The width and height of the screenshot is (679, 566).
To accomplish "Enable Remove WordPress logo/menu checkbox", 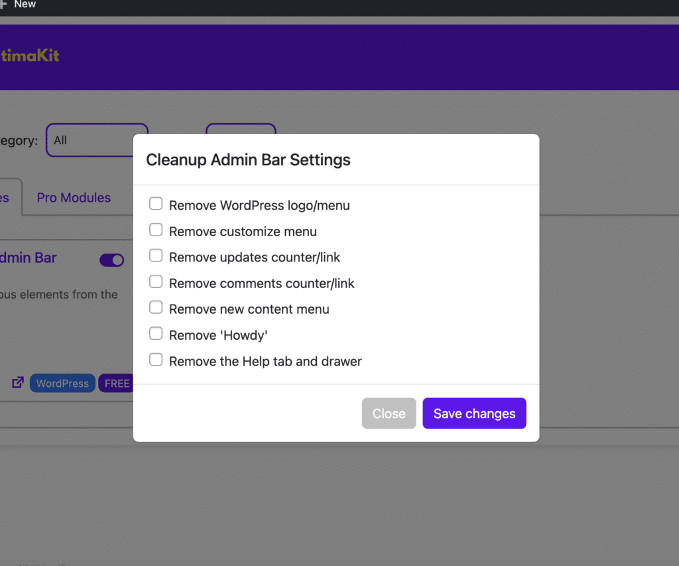I will (156, 204).
